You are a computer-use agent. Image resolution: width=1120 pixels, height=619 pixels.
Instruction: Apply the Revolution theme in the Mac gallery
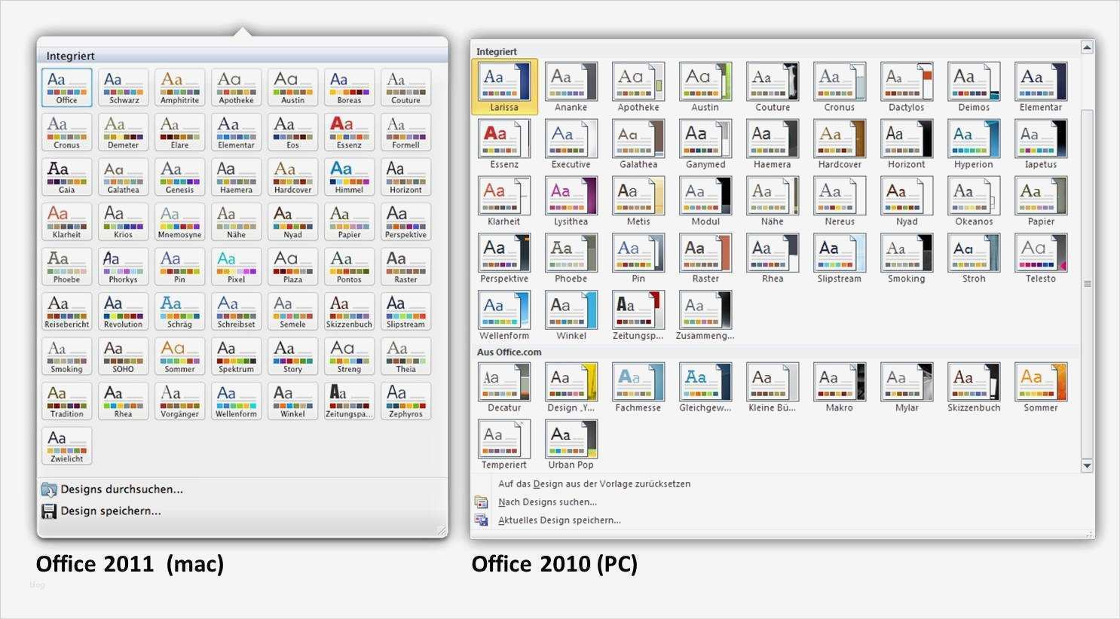(x=124, y=312)
